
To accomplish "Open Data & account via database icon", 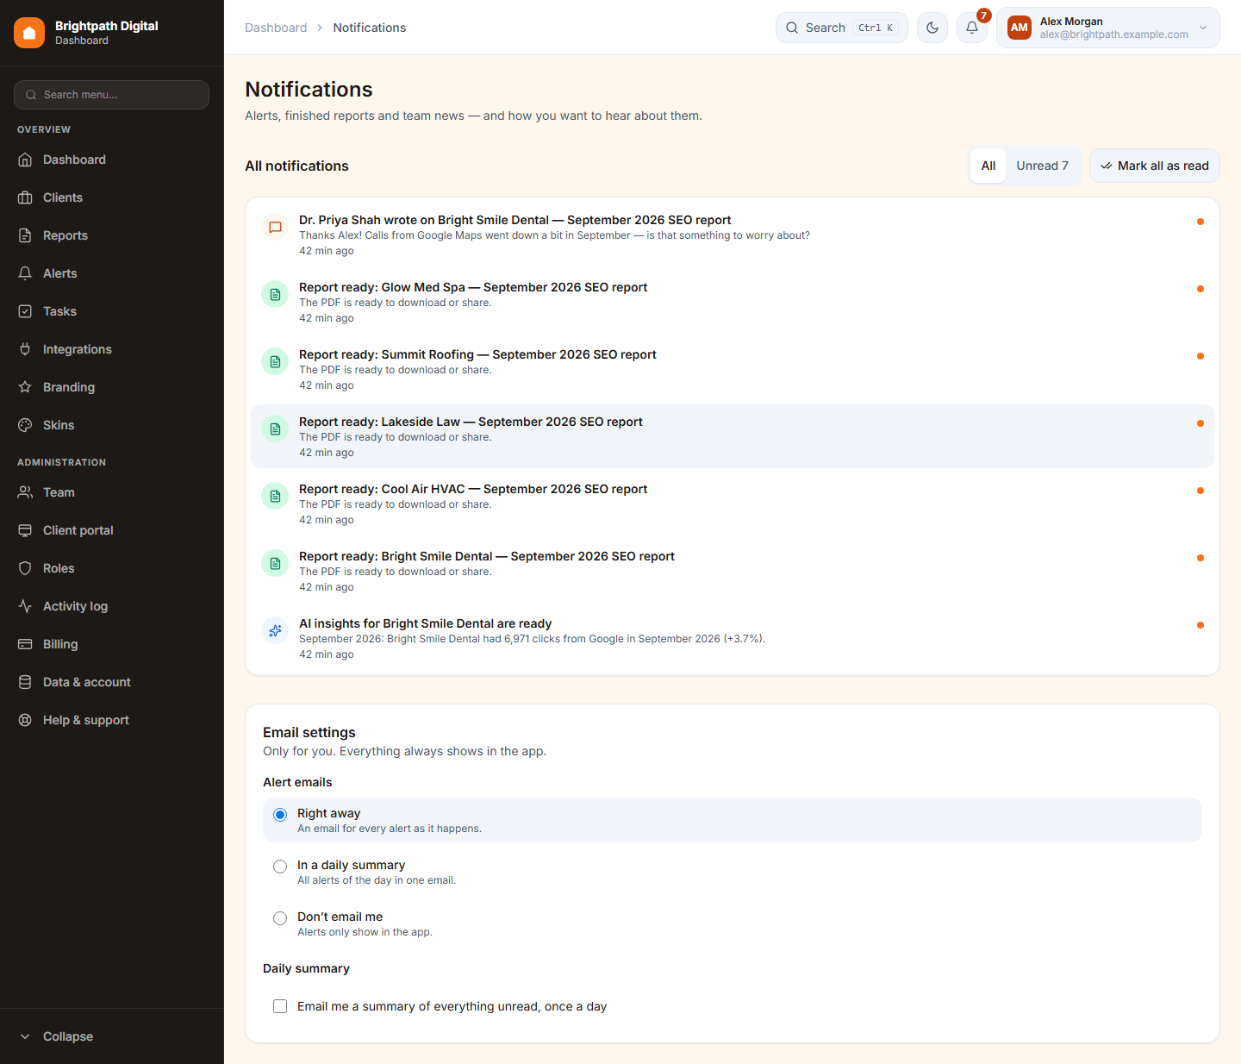I will 25,682.
